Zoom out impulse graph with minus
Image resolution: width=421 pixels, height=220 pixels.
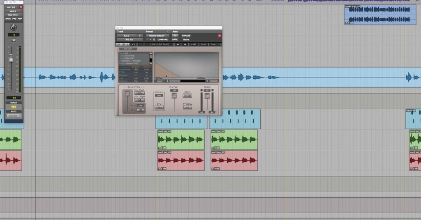coord(155,81)
